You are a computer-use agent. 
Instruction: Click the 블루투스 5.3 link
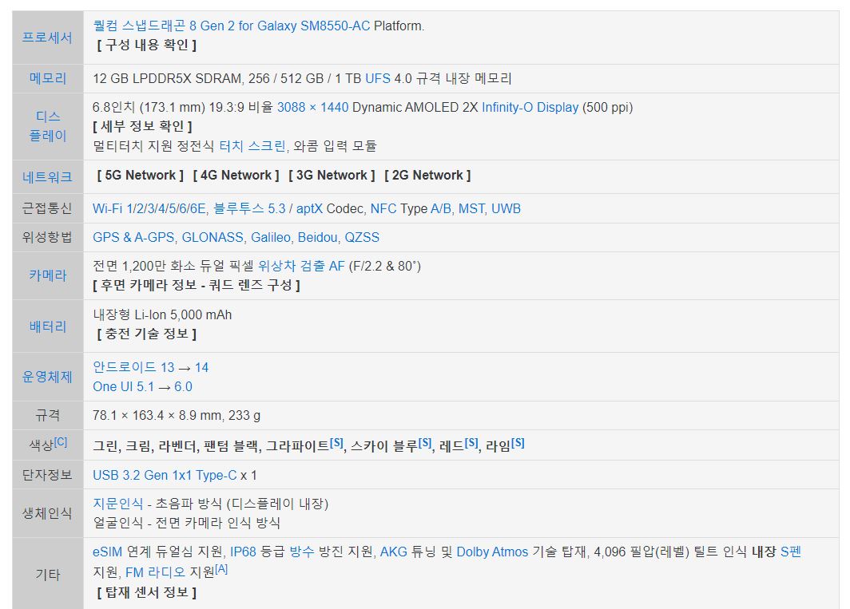(x=249, y=208)
